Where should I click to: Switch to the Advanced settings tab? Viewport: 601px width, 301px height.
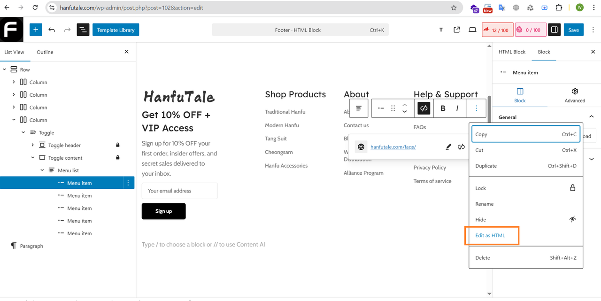point(575,95)
